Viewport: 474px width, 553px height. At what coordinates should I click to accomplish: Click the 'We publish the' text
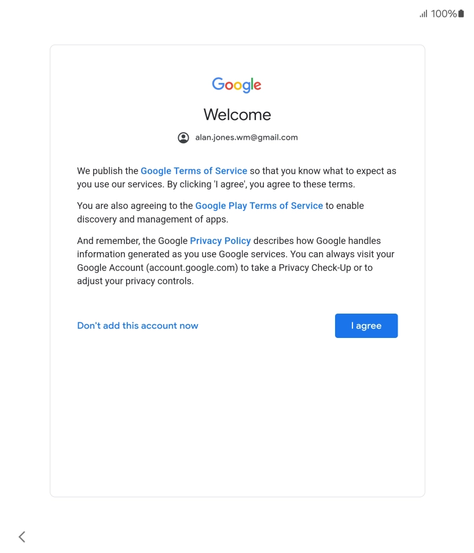108,171
